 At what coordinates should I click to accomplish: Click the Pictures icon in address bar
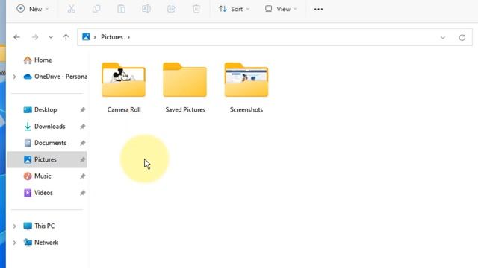point(86,37)
